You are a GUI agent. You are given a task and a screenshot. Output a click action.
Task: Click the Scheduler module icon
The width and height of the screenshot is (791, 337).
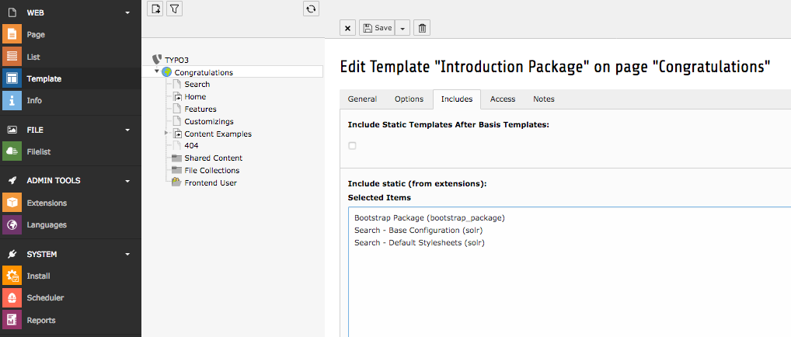(x=12, y=297)
